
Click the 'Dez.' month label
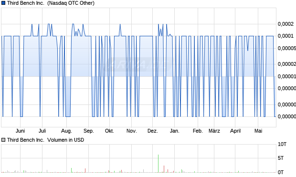pos(152,131)
